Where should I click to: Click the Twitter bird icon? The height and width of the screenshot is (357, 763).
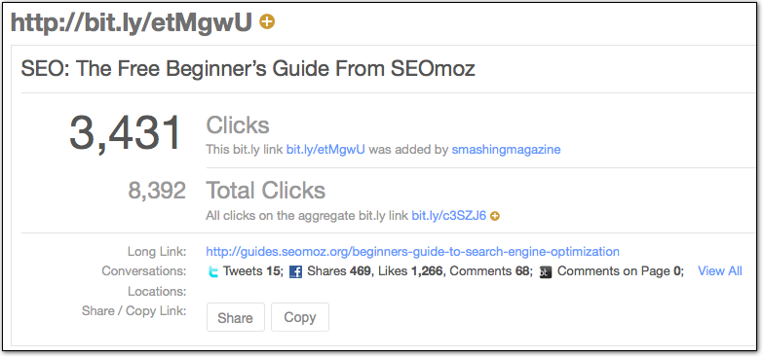pyautogui.click(x=213, y=271)
